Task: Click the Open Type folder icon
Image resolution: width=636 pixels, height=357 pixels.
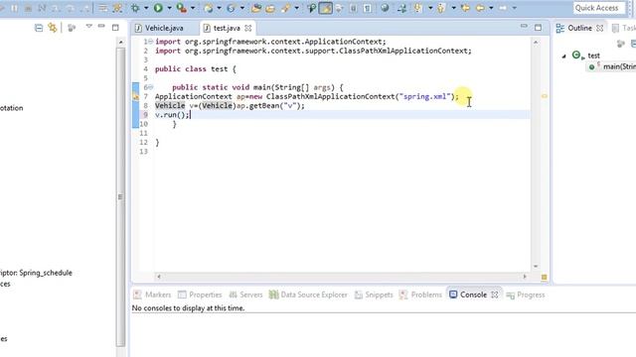Action: point(256,8)
